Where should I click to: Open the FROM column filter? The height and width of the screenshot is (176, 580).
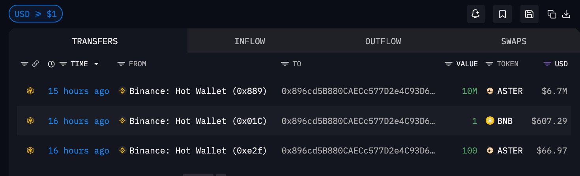click(121, 64)
